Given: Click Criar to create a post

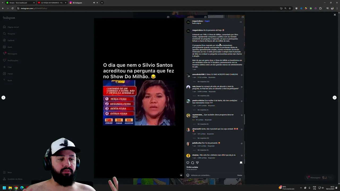Looking at the screenshot, I should coord(7,67).
